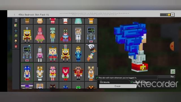Select the red pack icon in sidebar
The image size is (181, 102).
(x=16, y=46)
